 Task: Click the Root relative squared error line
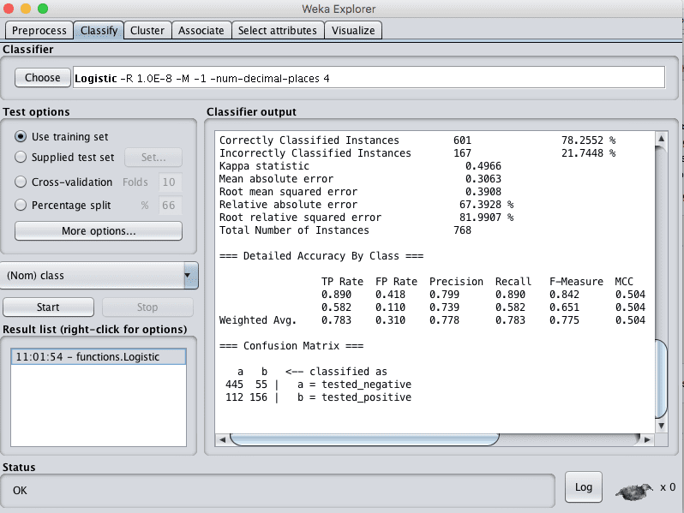pyautogui.click(x=367, y=217)
